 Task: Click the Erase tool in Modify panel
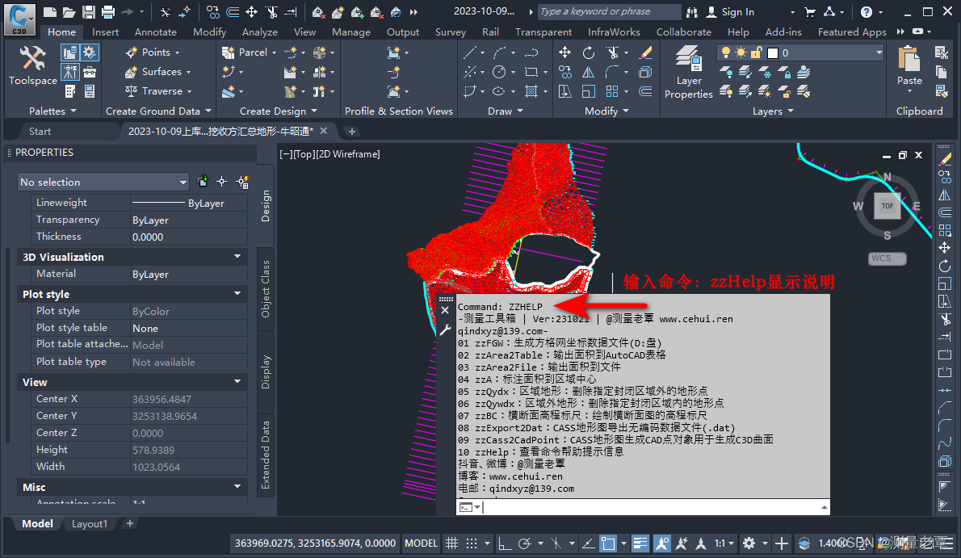click(644, 52)
